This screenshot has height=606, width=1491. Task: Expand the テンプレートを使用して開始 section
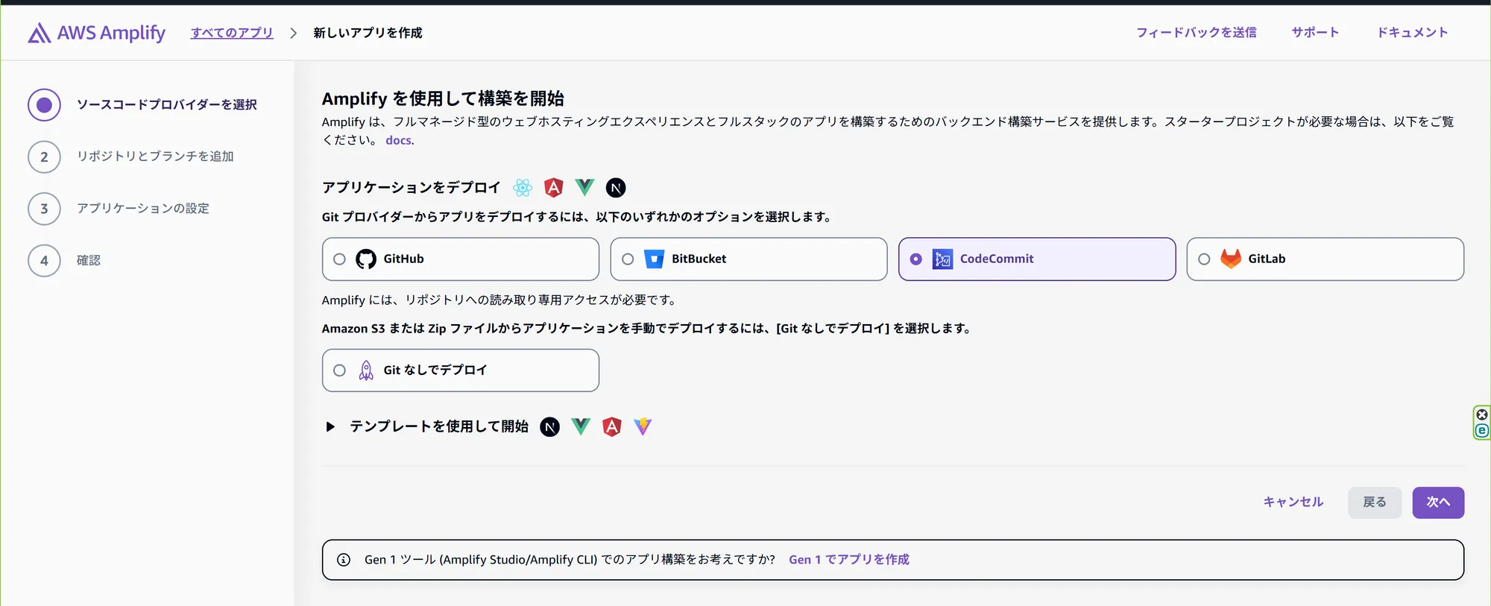pos(330,426)
